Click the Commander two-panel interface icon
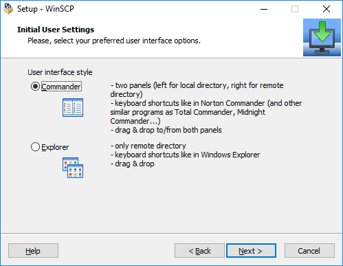343x266 pixels. [x=73, y=107]
